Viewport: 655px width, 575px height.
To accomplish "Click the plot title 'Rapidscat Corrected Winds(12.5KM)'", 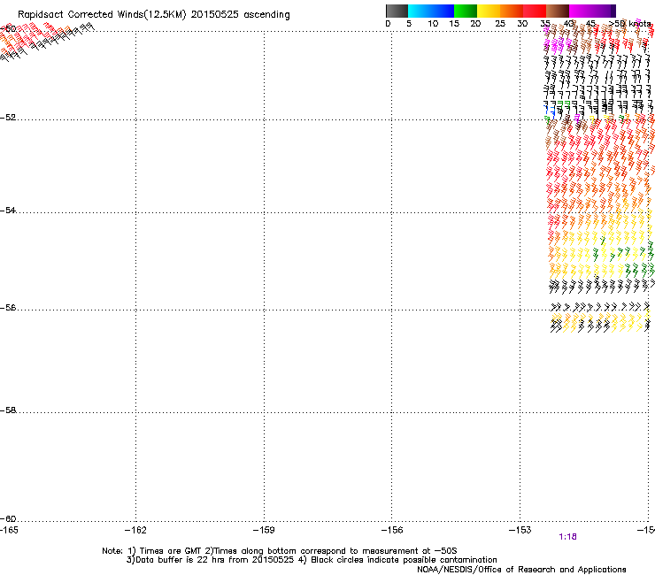I will pyautogui.click(x=102, y=15).
